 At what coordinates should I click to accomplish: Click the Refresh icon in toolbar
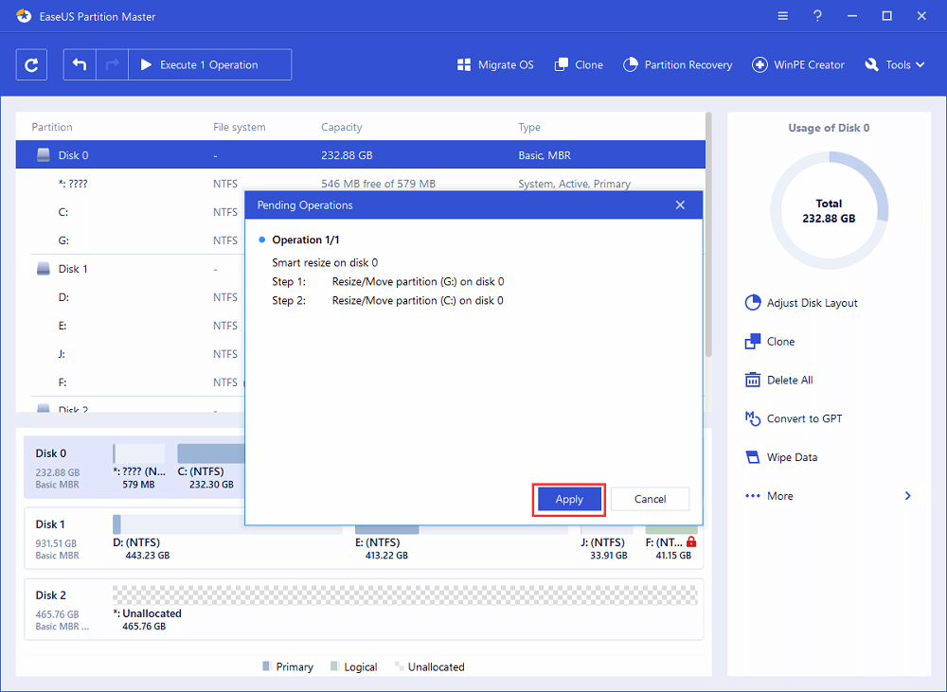(31, 64)
